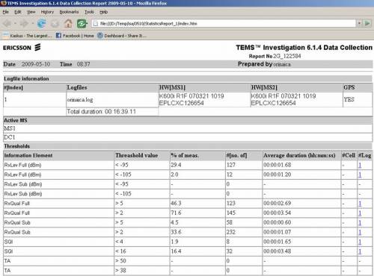Open the Tools menu
The image size is (374, 276).
(x=89, y=12)
